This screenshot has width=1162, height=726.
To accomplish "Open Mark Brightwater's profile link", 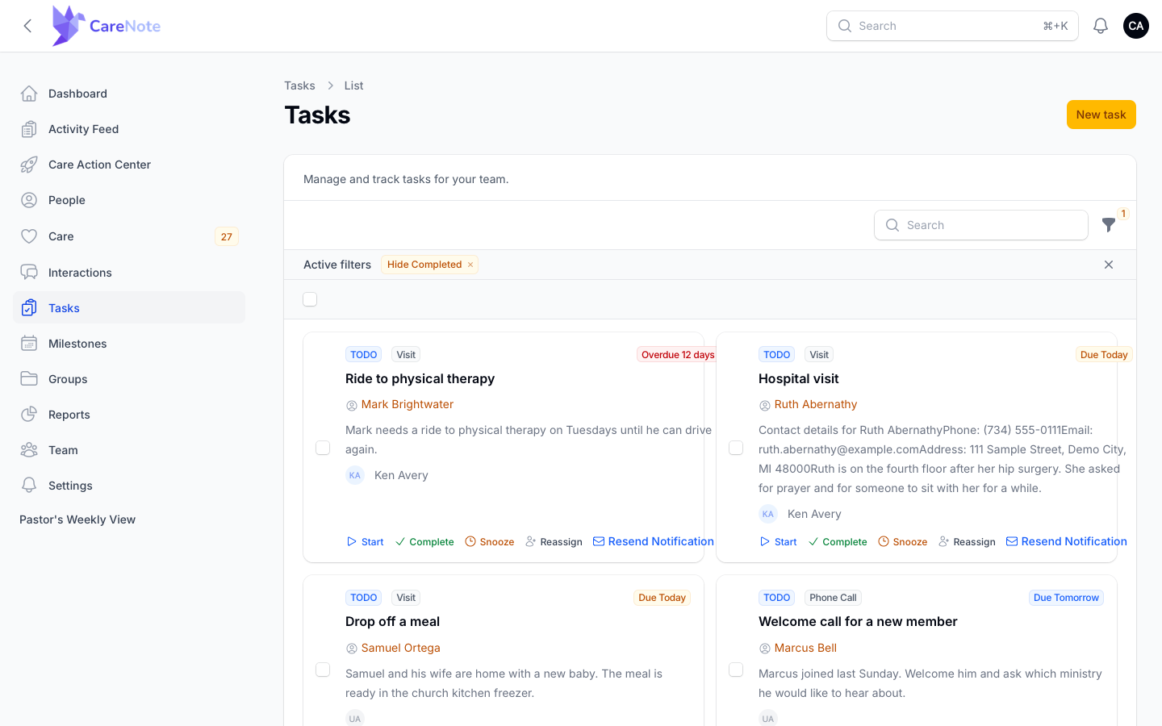I will (x=408, y=404).
